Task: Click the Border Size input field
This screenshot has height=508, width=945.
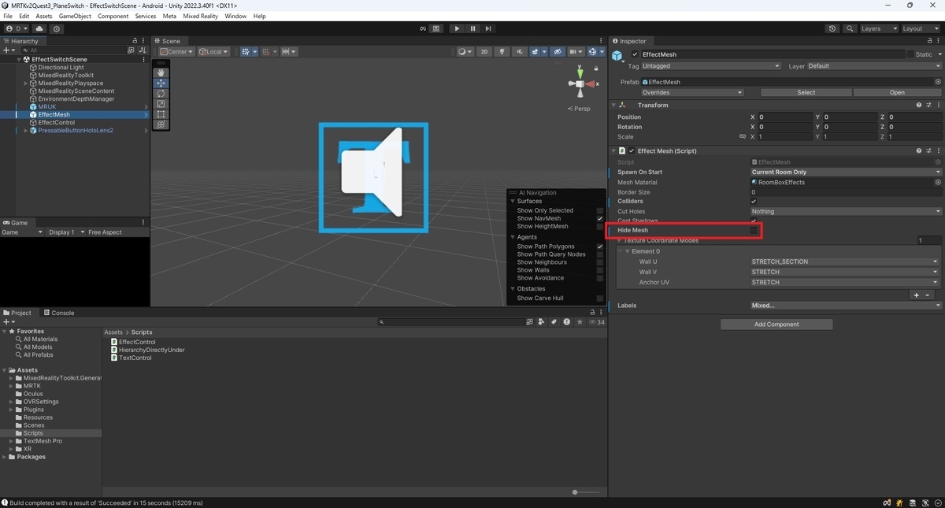Action: click(x=846, y=192)
